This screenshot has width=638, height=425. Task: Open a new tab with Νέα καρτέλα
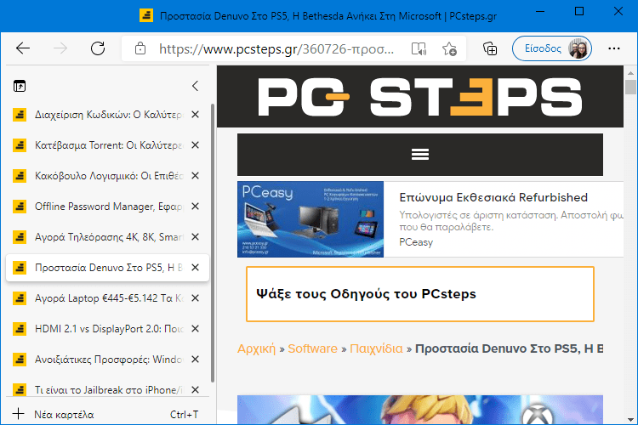tap(107, 415)
